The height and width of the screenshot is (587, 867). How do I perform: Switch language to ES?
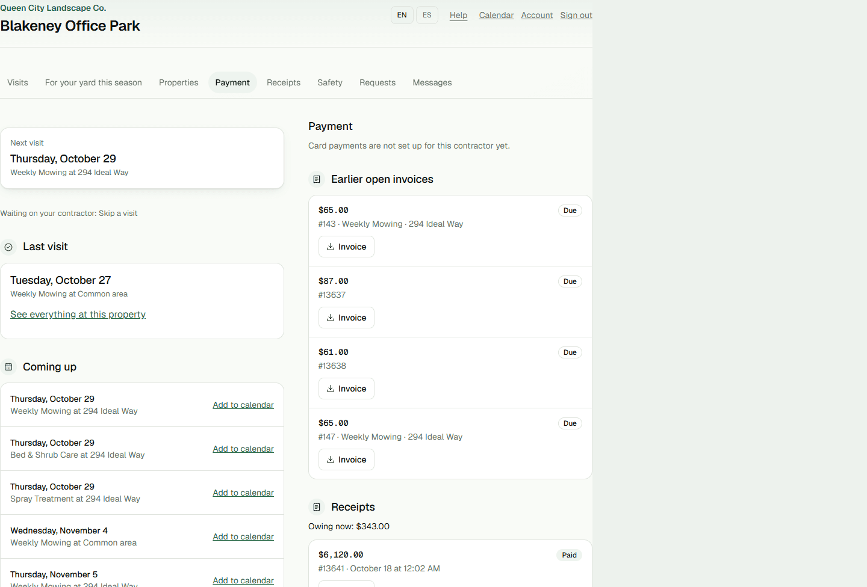click(427, 15)
